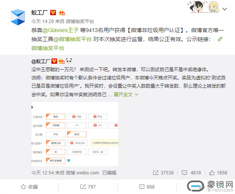The image size is (235, 194).
Task: Click the crown membership badge beside 蚁工厂
Action: pos(62,13)
